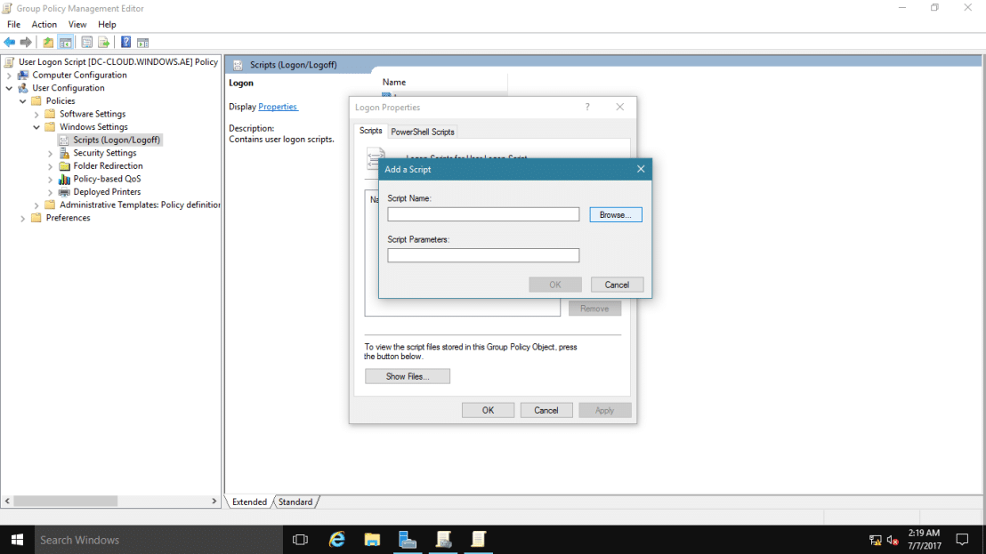Screen dimensions: 986x554
Task: Click the root User Logon Script policy icon
Action: [x=9, y=61]
